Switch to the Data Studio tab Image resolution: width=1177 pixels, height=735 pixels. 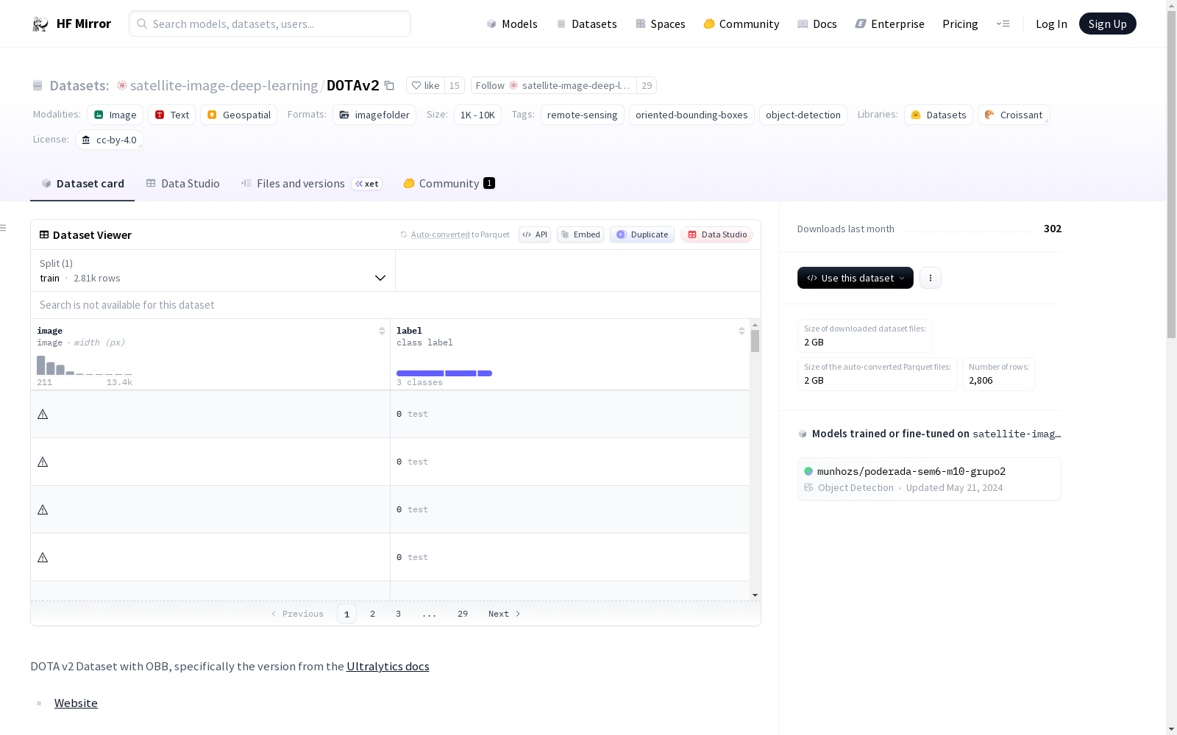point(183,184)
